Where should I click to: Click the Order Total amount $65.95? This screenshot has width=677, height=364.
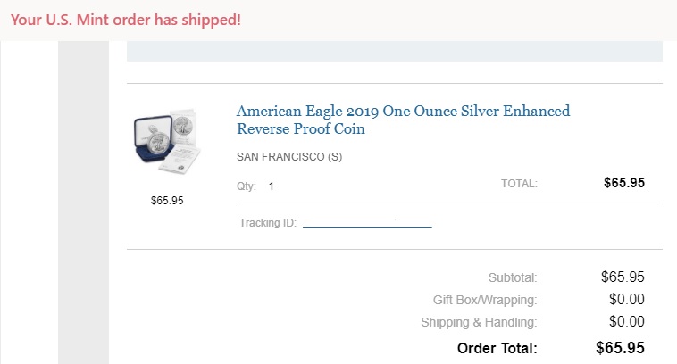click(621, 347)
